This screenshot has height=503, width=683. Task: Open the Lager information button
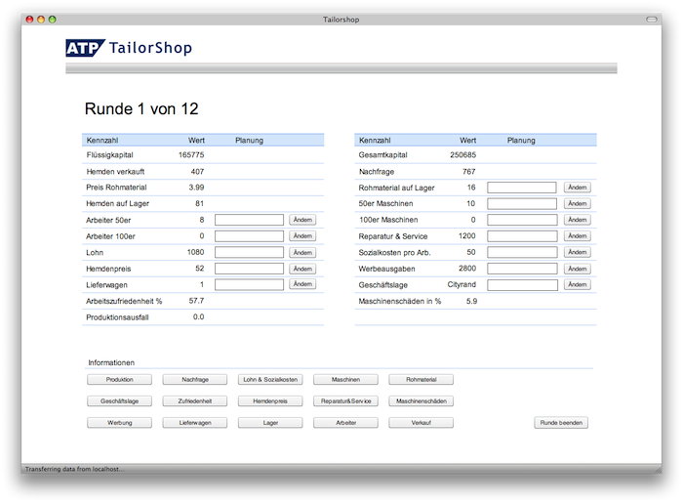(270, 423)
